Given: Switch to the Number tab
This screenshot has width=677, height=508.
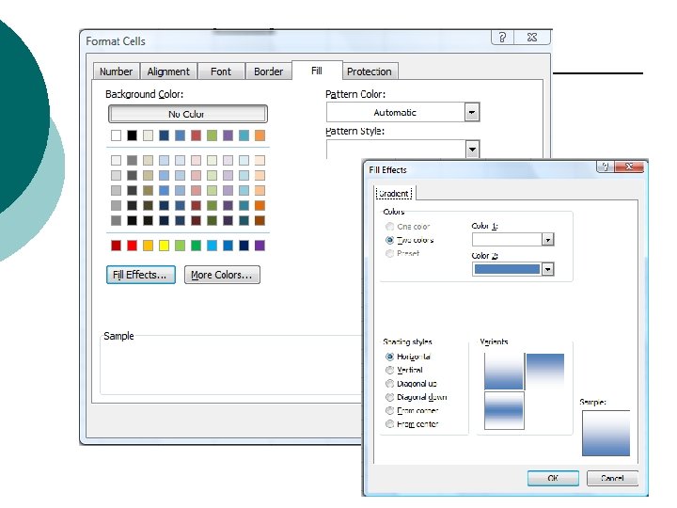Looking at the screenshot, I should (117, 71).
